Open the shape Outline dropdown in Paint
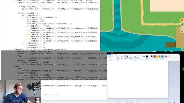The height and width of the screenshot is (103, 184). (x=140, y=56)
